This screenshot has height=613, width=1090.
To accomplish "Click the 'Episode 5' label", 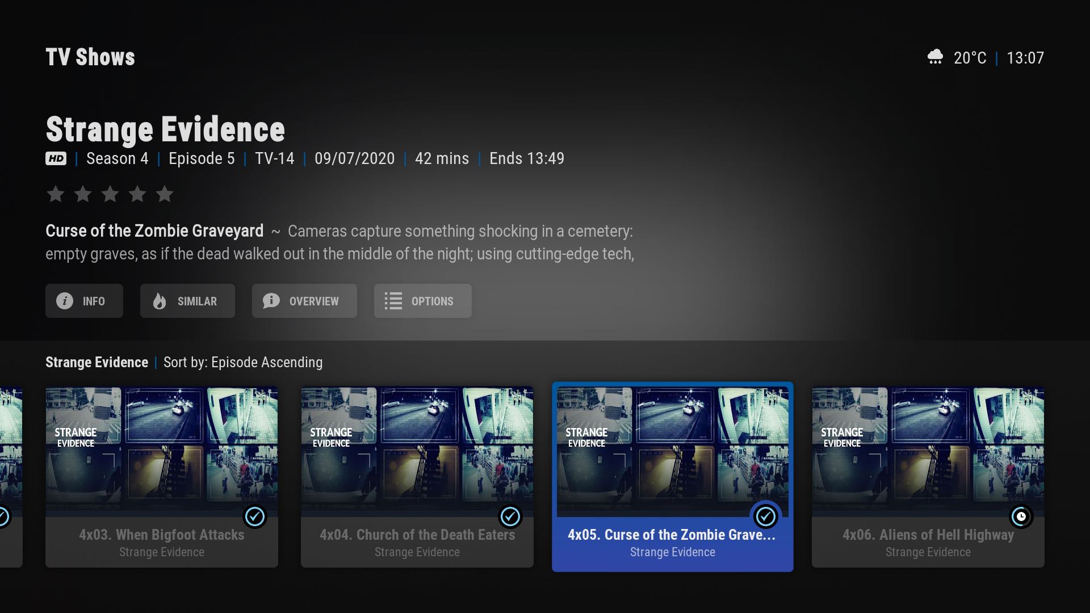I will point(202,159).
